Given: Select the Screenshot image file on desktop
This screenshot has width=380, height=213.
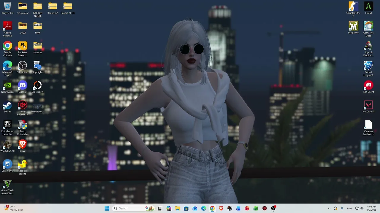Looking at the screenshot, I should (37, 108).
